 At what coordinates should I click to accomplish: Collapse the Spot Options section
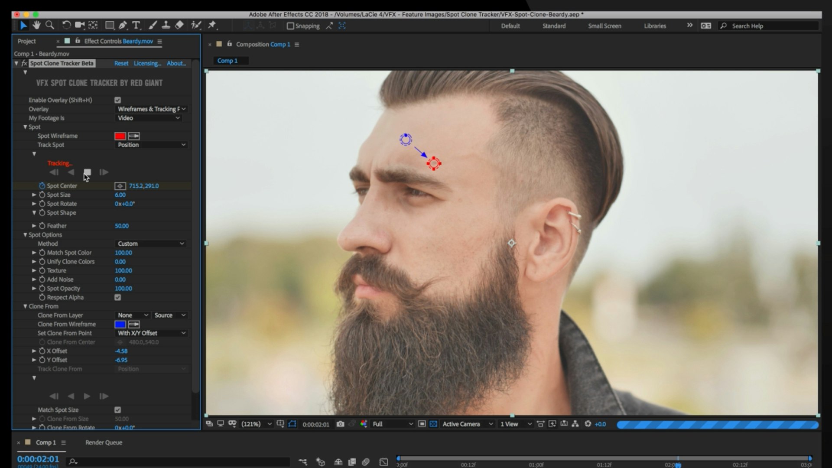coord(25,235)
